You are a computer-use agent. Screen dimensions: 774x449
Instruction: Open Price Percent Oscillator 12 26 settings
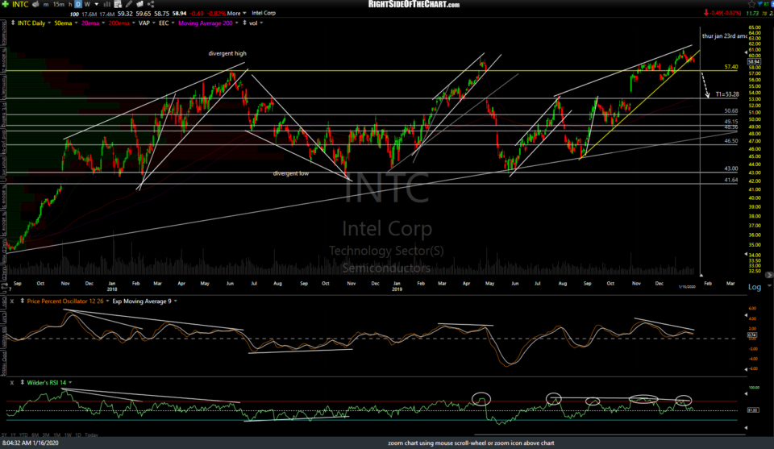click(107, 301)
